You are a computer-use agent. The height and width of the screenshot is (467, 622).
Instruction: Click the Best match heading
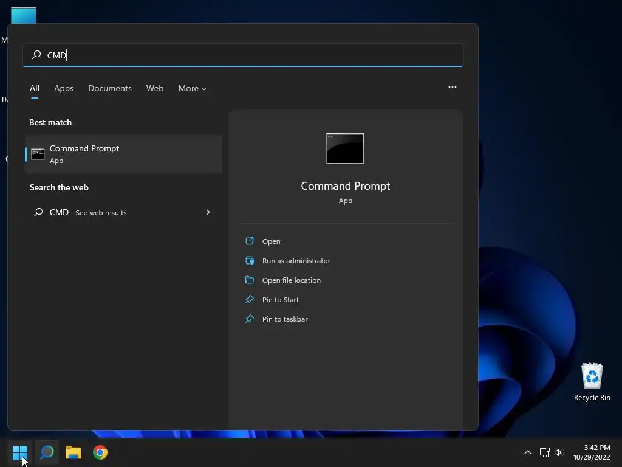click(50, 122)
